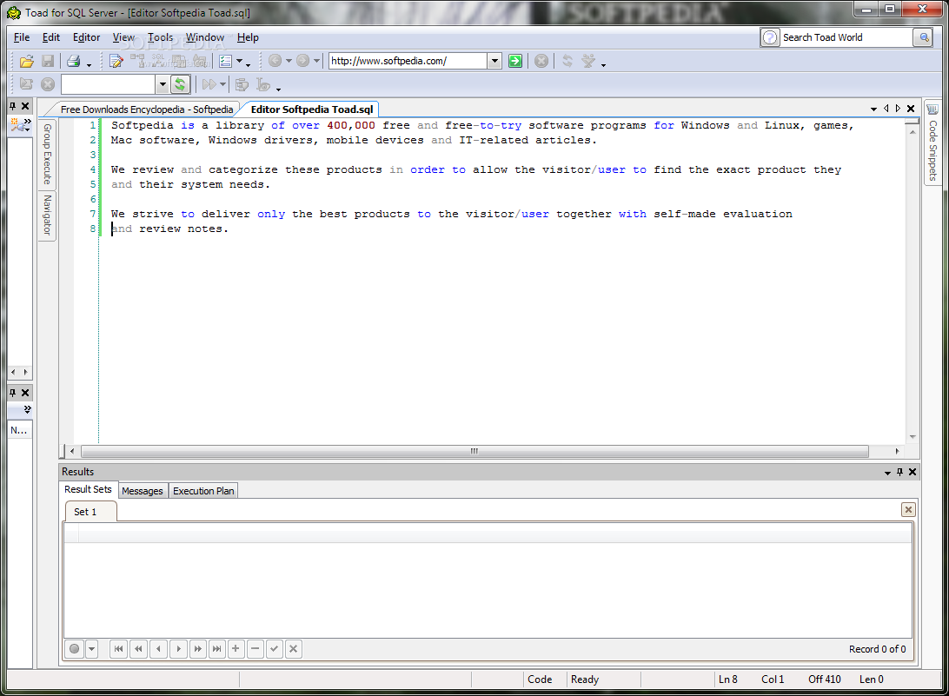Screen dimensions: 949x696
Task: Open the Help menu
Action: 248,37
